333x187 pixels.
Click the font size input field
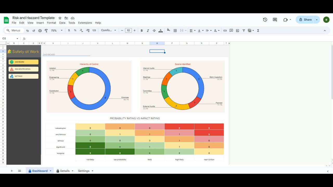(128, 30)
